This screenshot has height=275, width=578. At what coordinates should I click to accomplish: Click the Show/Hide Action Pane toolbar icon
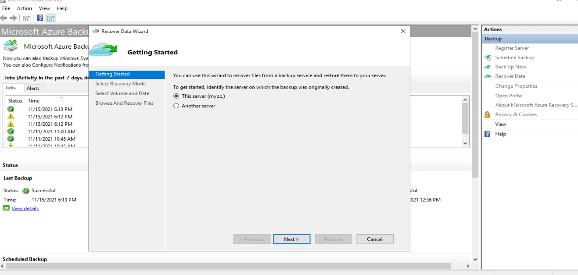pyautogui.click(x=51, y=18)
